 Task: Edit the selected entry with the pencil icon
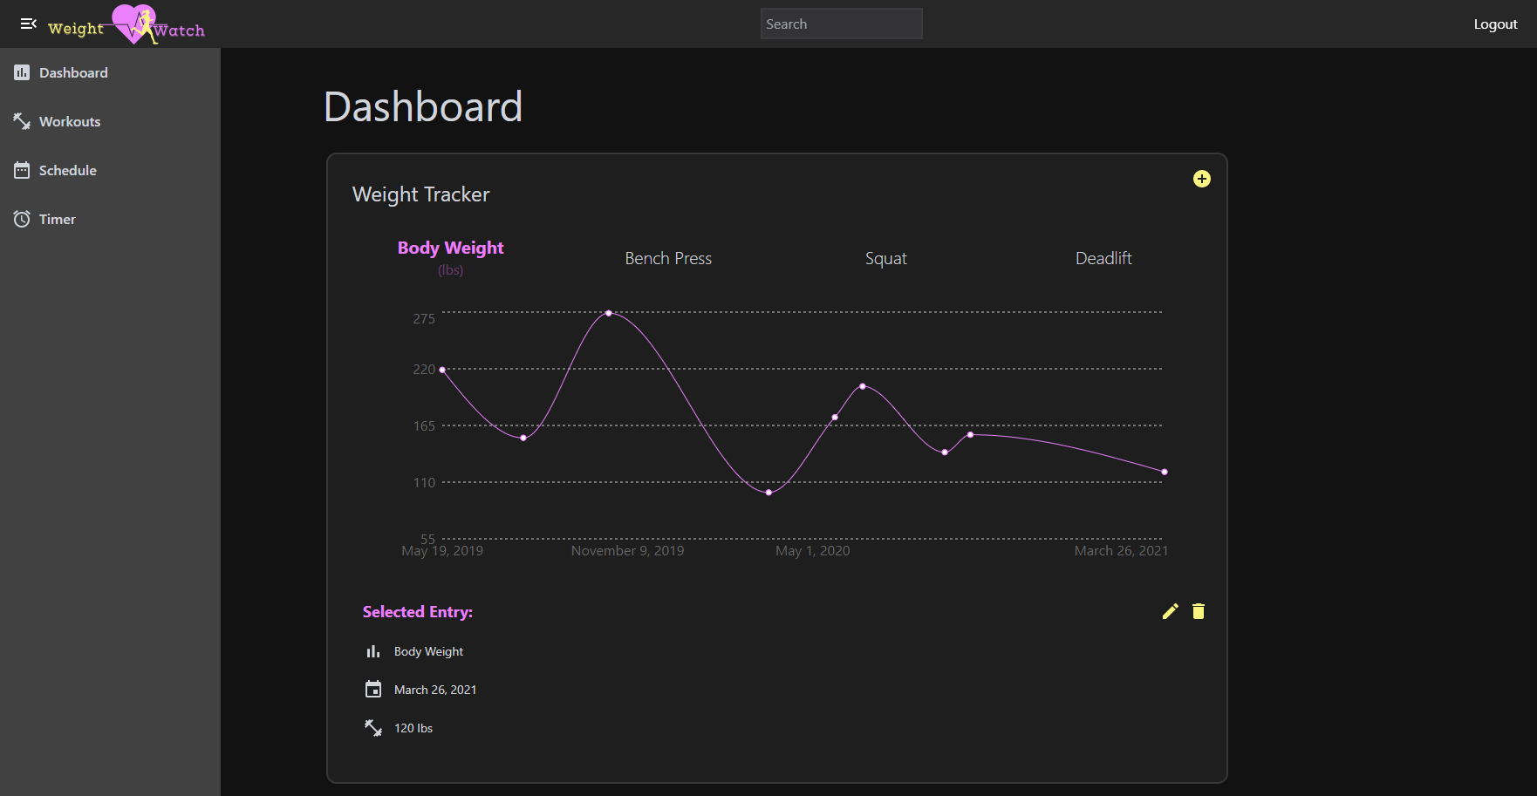click(1170, 611)
